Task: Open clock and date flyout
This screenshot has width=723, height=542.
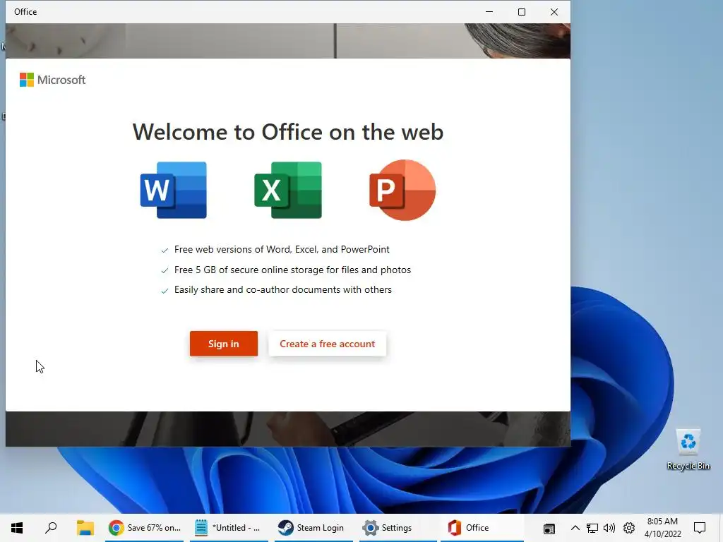Action: pyautogui.click(x=662, y=528)
